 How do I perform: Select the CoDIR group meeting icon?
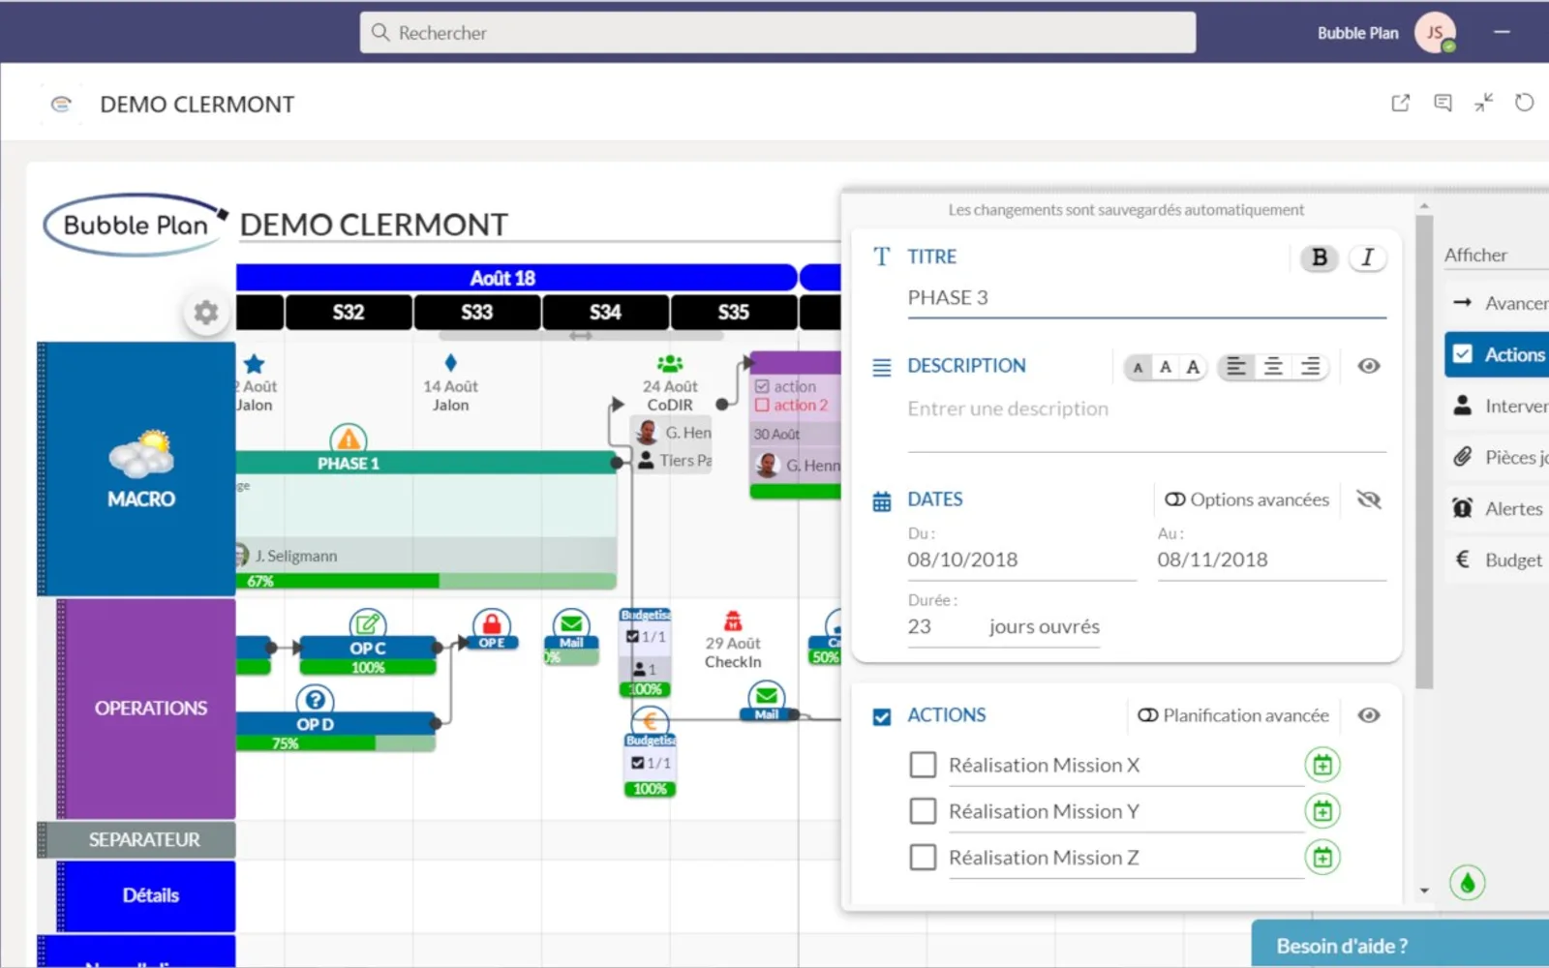[x=670, y=364]
